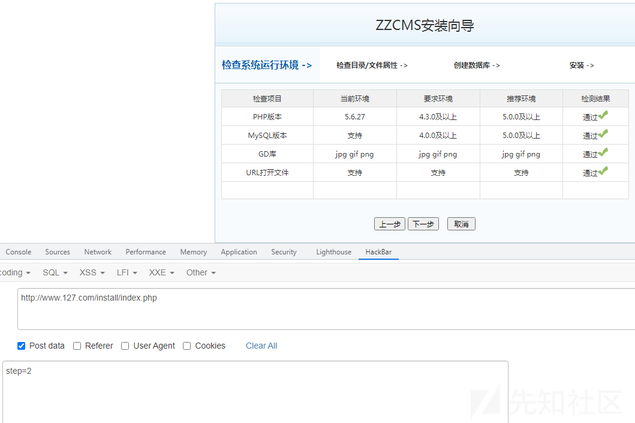Click the Clear All link

point(261,346)
